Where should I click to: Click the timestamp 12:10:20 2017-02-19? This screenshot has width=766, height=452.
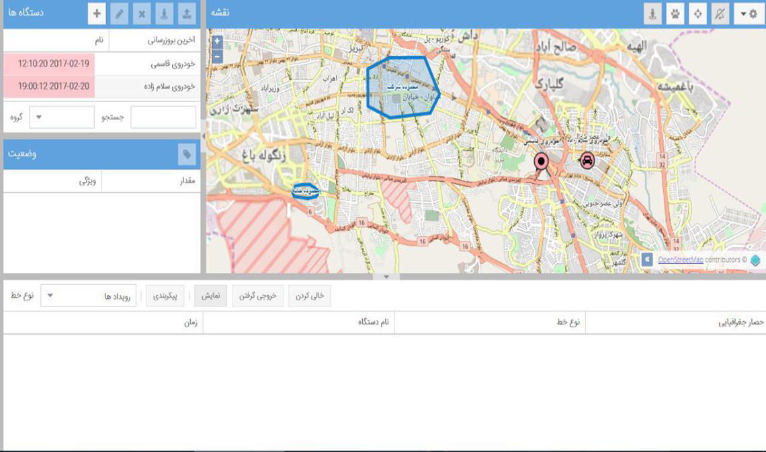53,64
